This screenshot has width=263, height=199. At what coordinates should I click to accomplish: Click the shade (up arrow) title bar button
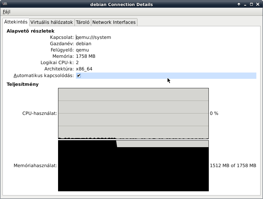[239, 5]
